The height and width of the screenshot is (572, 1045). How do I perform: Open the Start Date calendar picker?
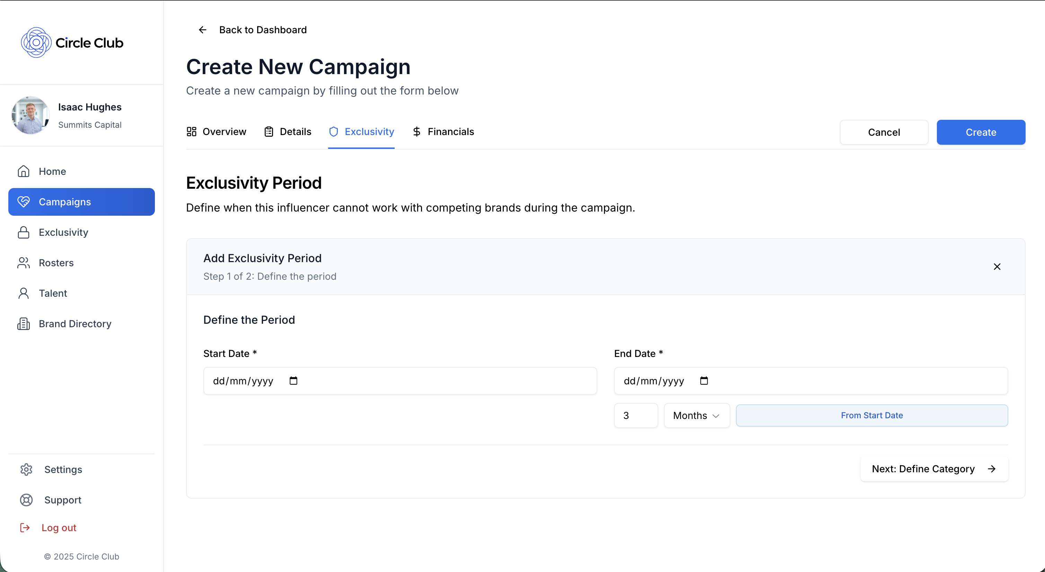click(293, 381)
